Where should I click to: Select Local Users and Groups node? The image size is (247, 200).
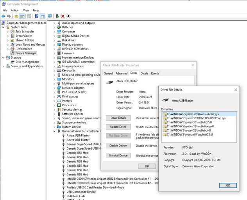(30, 45)
